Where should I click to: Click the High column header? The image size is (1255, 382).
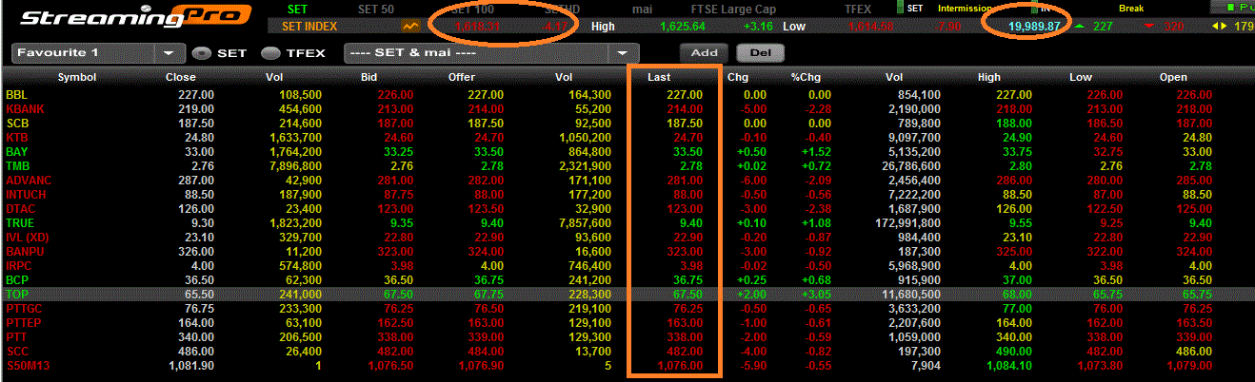coord(988,77)
